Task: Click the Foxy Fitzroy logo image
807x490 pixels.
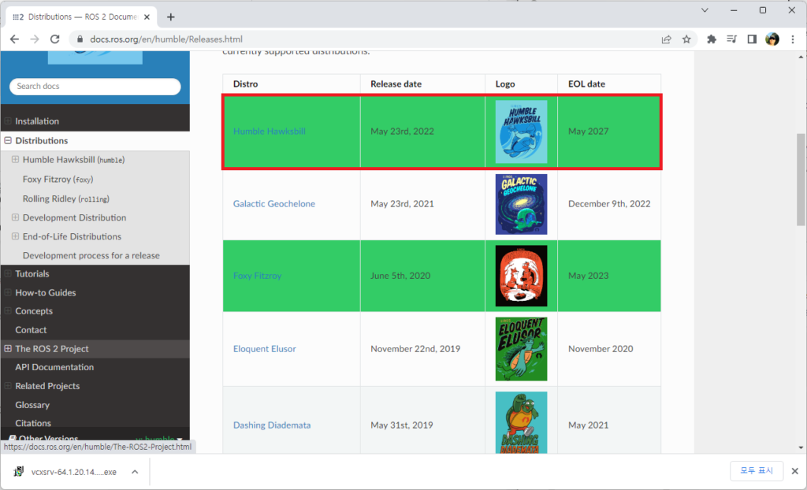Action: coord(522,276)
